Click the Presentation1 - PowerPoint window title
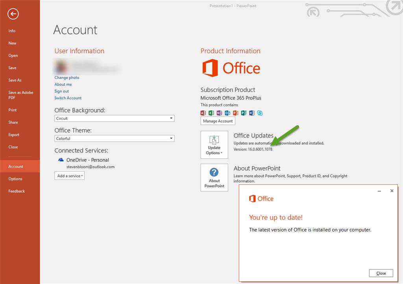The width and height of the screenshot is (403, 284). coord(233,6)
